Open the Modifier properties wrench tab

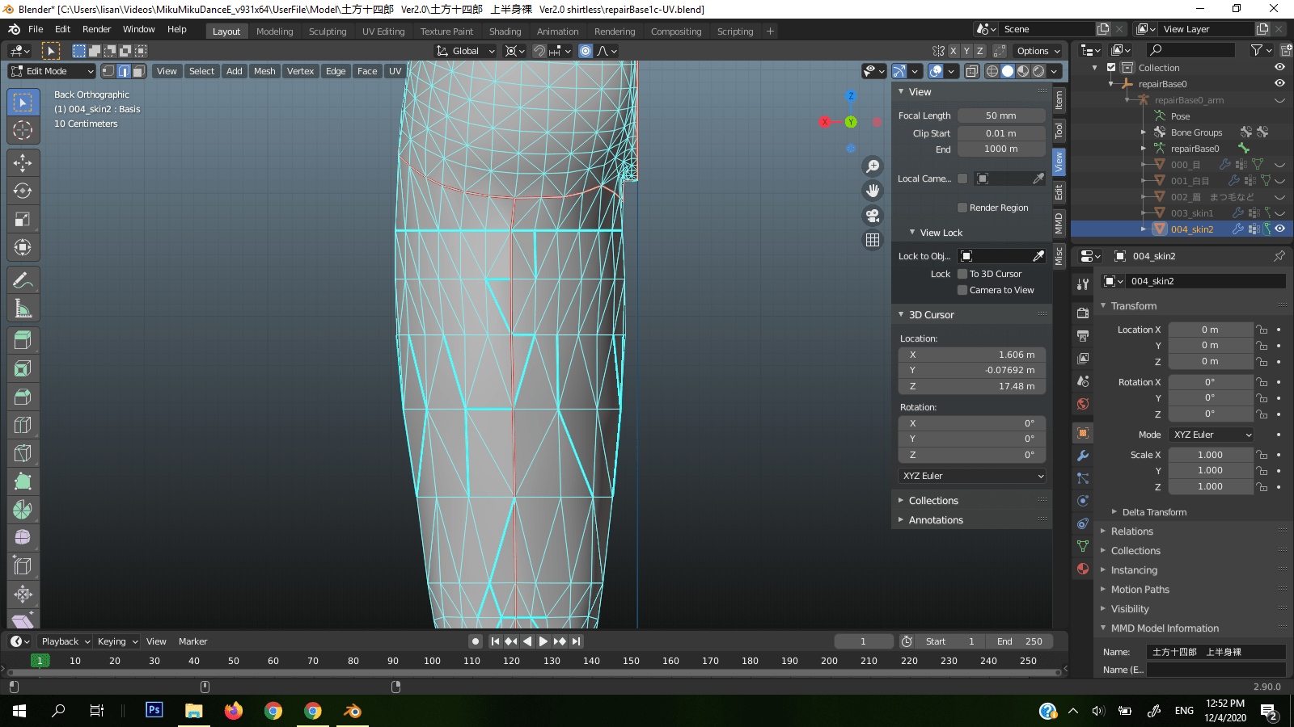point(1083,456)
